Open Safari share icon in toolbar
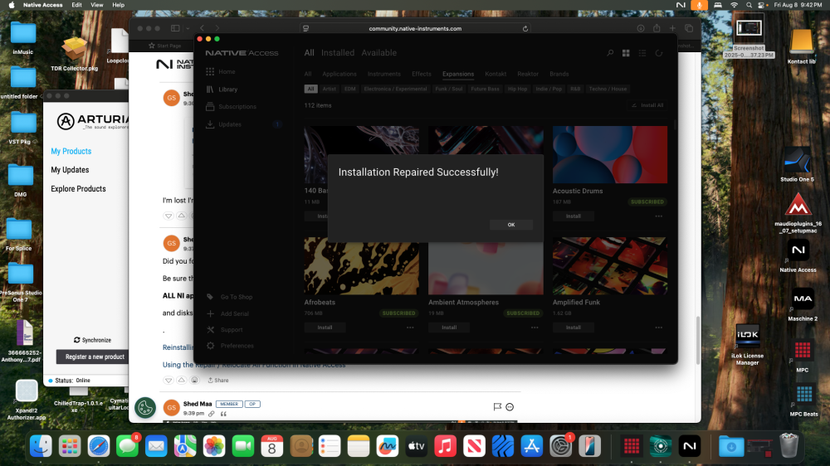Viewport: 830px width, 466px height. [657, 28]
